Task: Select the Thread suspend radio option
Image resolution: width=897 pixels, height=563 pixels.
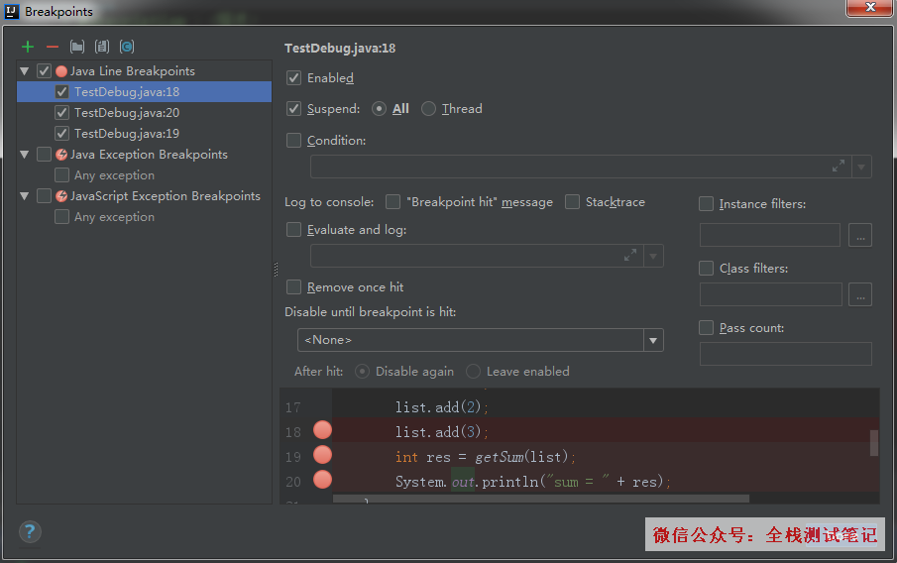Action: [428, 109]
